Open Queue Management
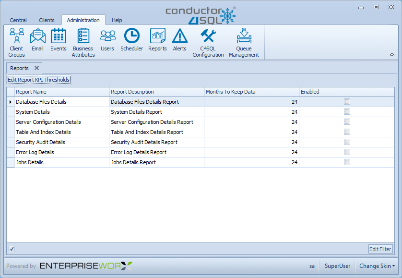Screen dimensions: 402x278 pyautogui.click(x=244, y=43)
